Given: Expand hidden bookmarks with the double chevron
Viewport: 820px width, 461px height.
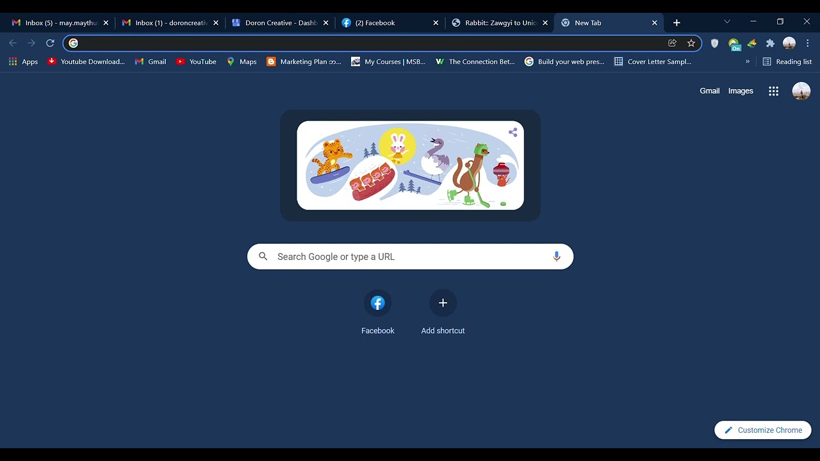Looking at the screenshot, I should click(x=747, y=61).
